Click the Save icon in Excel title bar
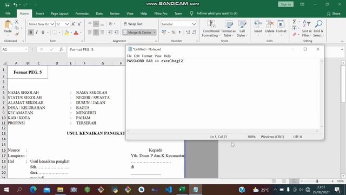346x195 pixels. [7, 4]
